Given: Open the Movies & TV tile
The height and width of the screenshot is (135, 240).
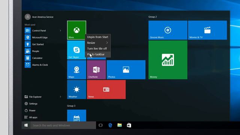Looking at the screenshot, I should coord(207,30).
